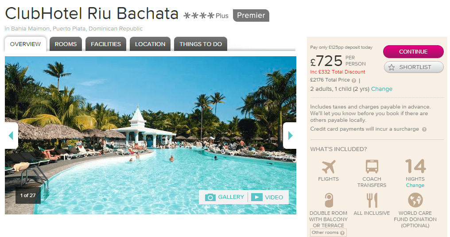Play the hotel Video
Viewport: 450px width, 237px height.
pyautogui.click(x=267, y=197)
